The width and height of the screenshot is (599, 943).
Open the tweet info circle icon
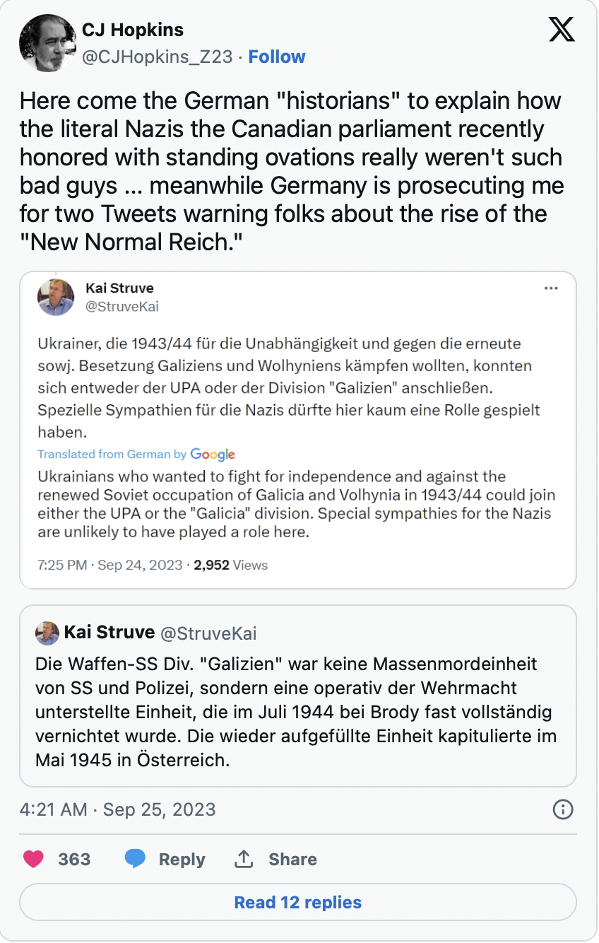tap(562, 809)
